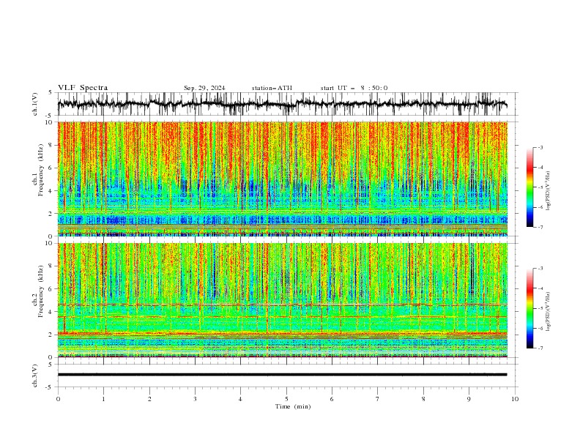580x448 pixels.
Task: Click time axis tick label "3"
Action: (x=195, y=399)
